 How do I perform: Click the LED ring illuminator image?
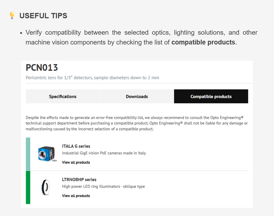coord(45,187)
